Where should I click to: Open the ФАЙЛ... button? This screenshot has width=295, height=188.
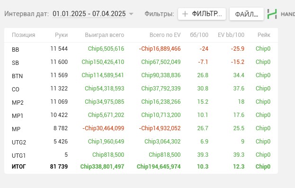(x=246, y=14)
